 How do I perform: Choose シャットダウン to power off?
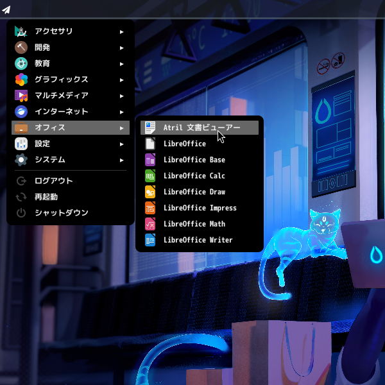click(71, 213)
